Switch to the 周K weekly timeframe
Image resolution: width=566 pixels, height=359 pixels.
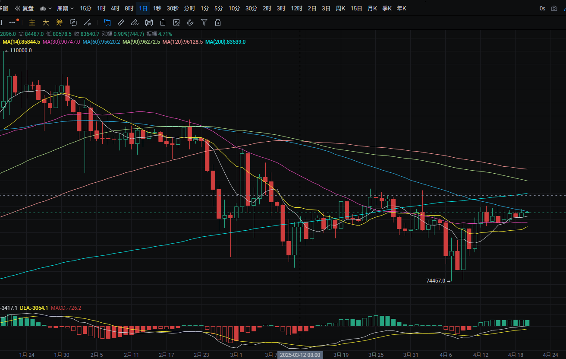(x=340, y=8)
